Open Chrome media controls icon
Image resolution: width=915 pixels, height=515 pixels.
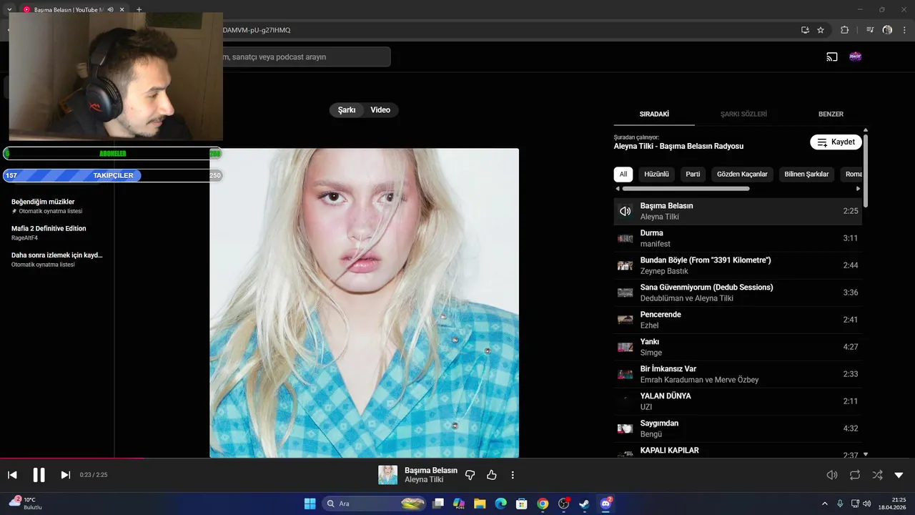click(x=870, y=30)
